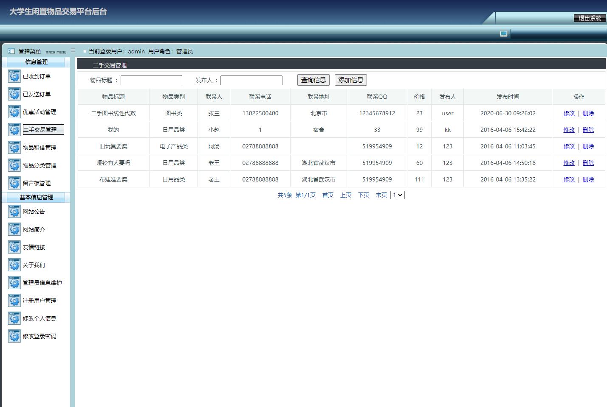Click the 物品租借管理 icon
The width and height of the screenshot is (607, 407).
tap(14, 147)
